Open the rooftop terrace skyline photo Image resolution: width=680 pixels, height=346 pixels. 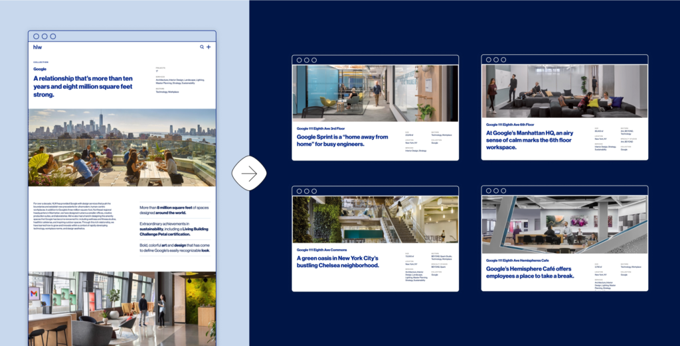[x=122, y=148]
